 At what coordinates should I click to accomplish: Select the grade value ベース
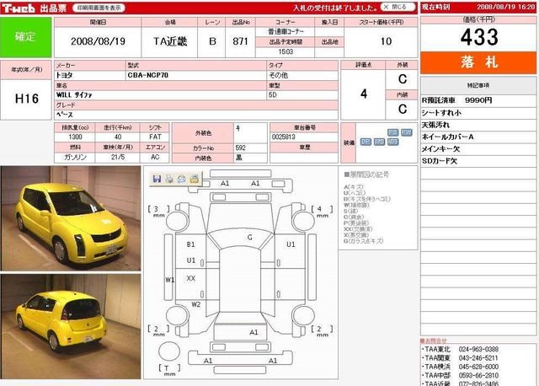tap(65, 115)
